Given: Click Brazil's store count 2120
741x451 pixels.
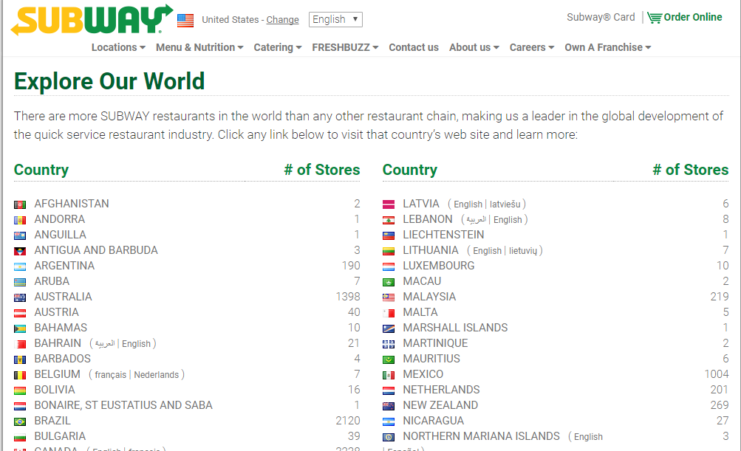Looking at the screenshot, I should tap(348, 421).
